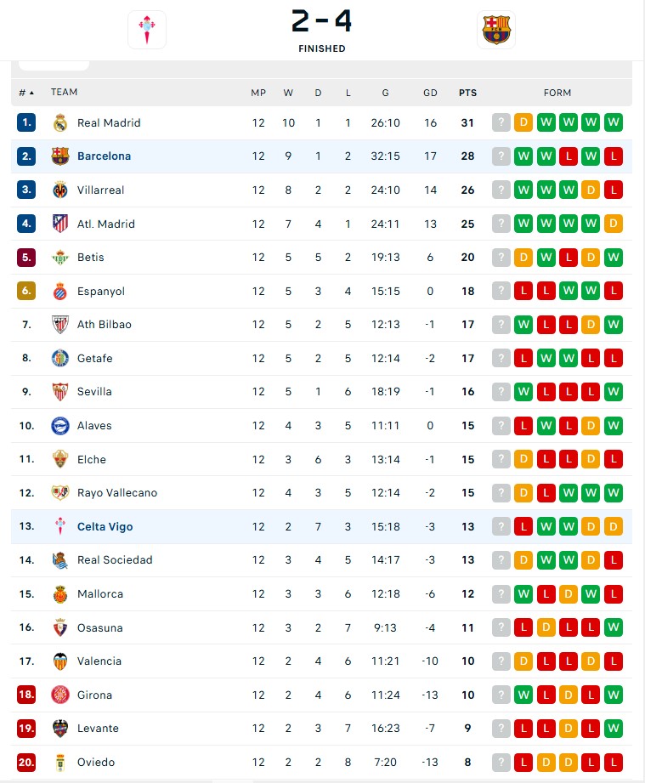Image resolution: width=645 pixels, height=783 pixels.
Task: Open the Celta Vigo team link
Action: (x=105, y=526)
